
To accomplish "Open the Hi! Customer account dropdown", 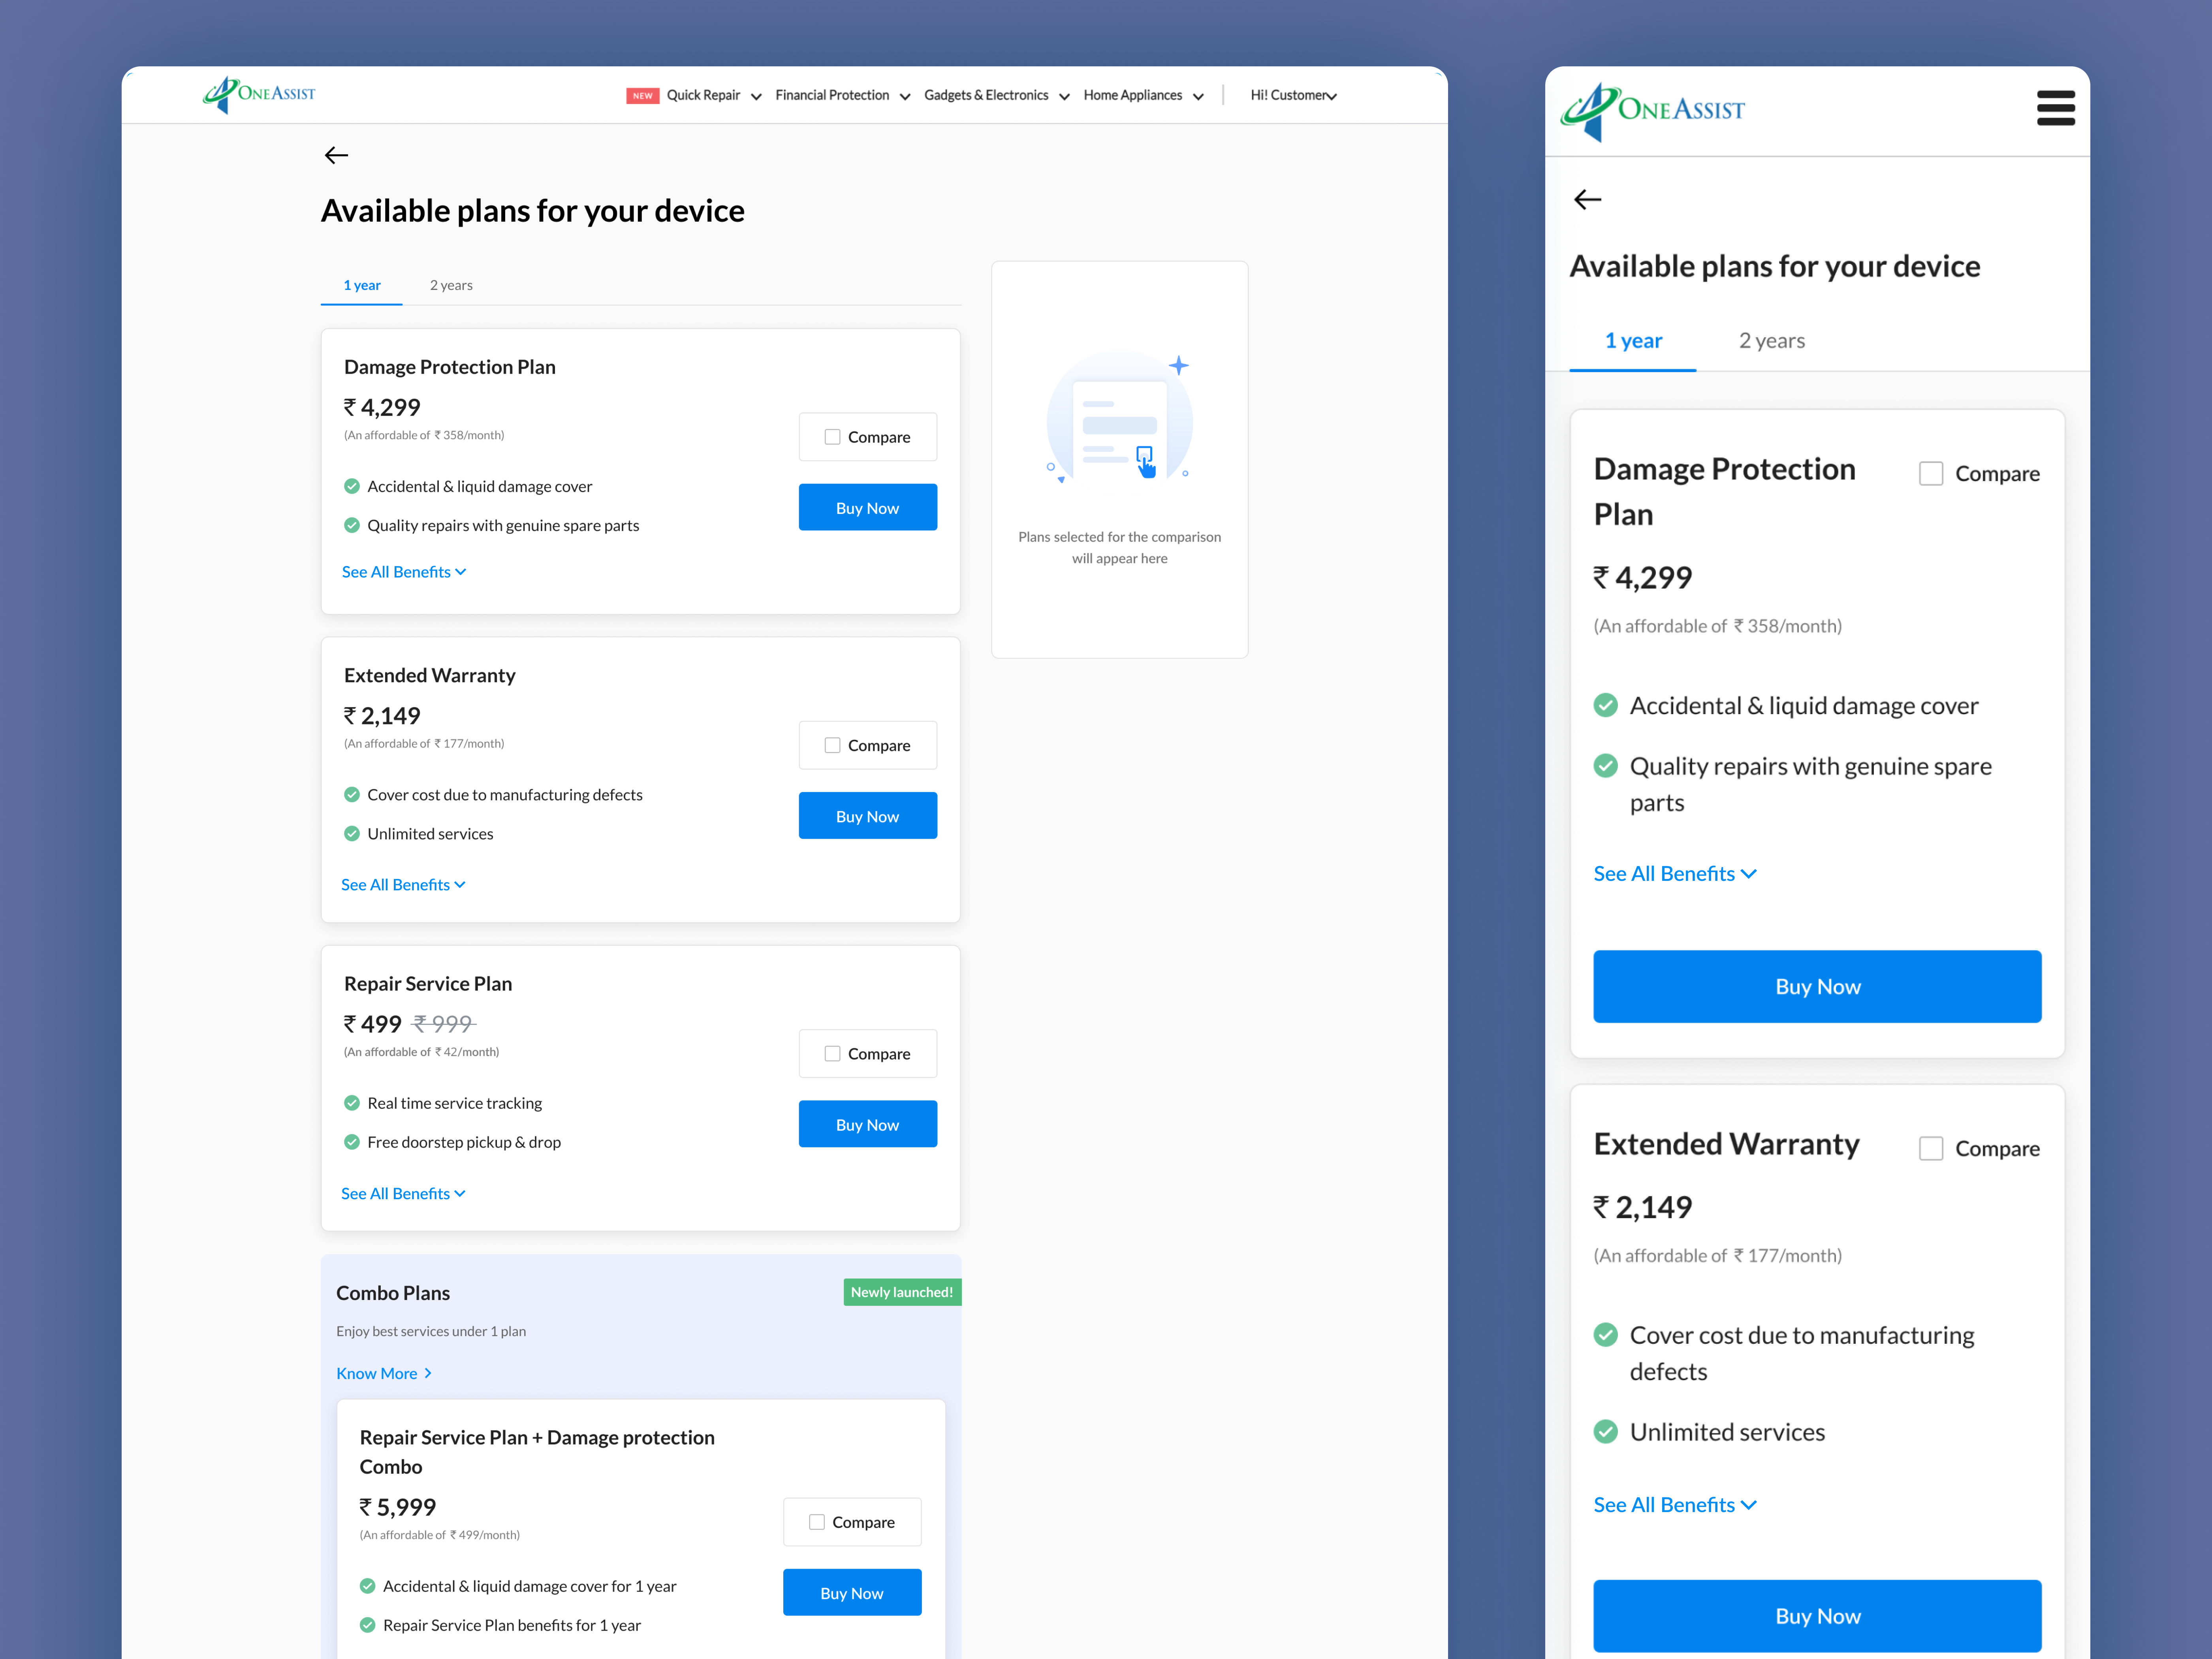I will [1293, 96].
